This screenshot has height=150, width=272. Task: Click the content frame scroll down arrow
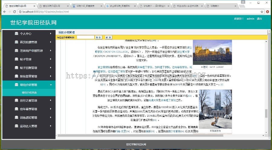pos(266,132)
